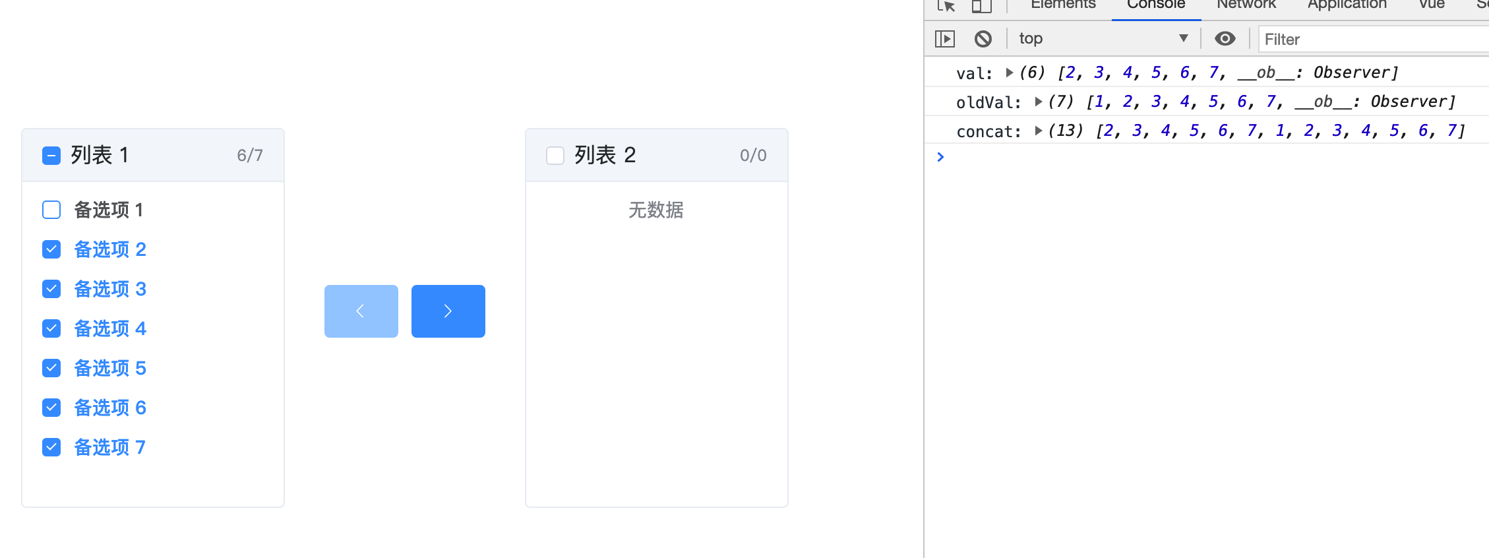Switch to the Elements tab
1489x558 pixels.
point(1063,5)
